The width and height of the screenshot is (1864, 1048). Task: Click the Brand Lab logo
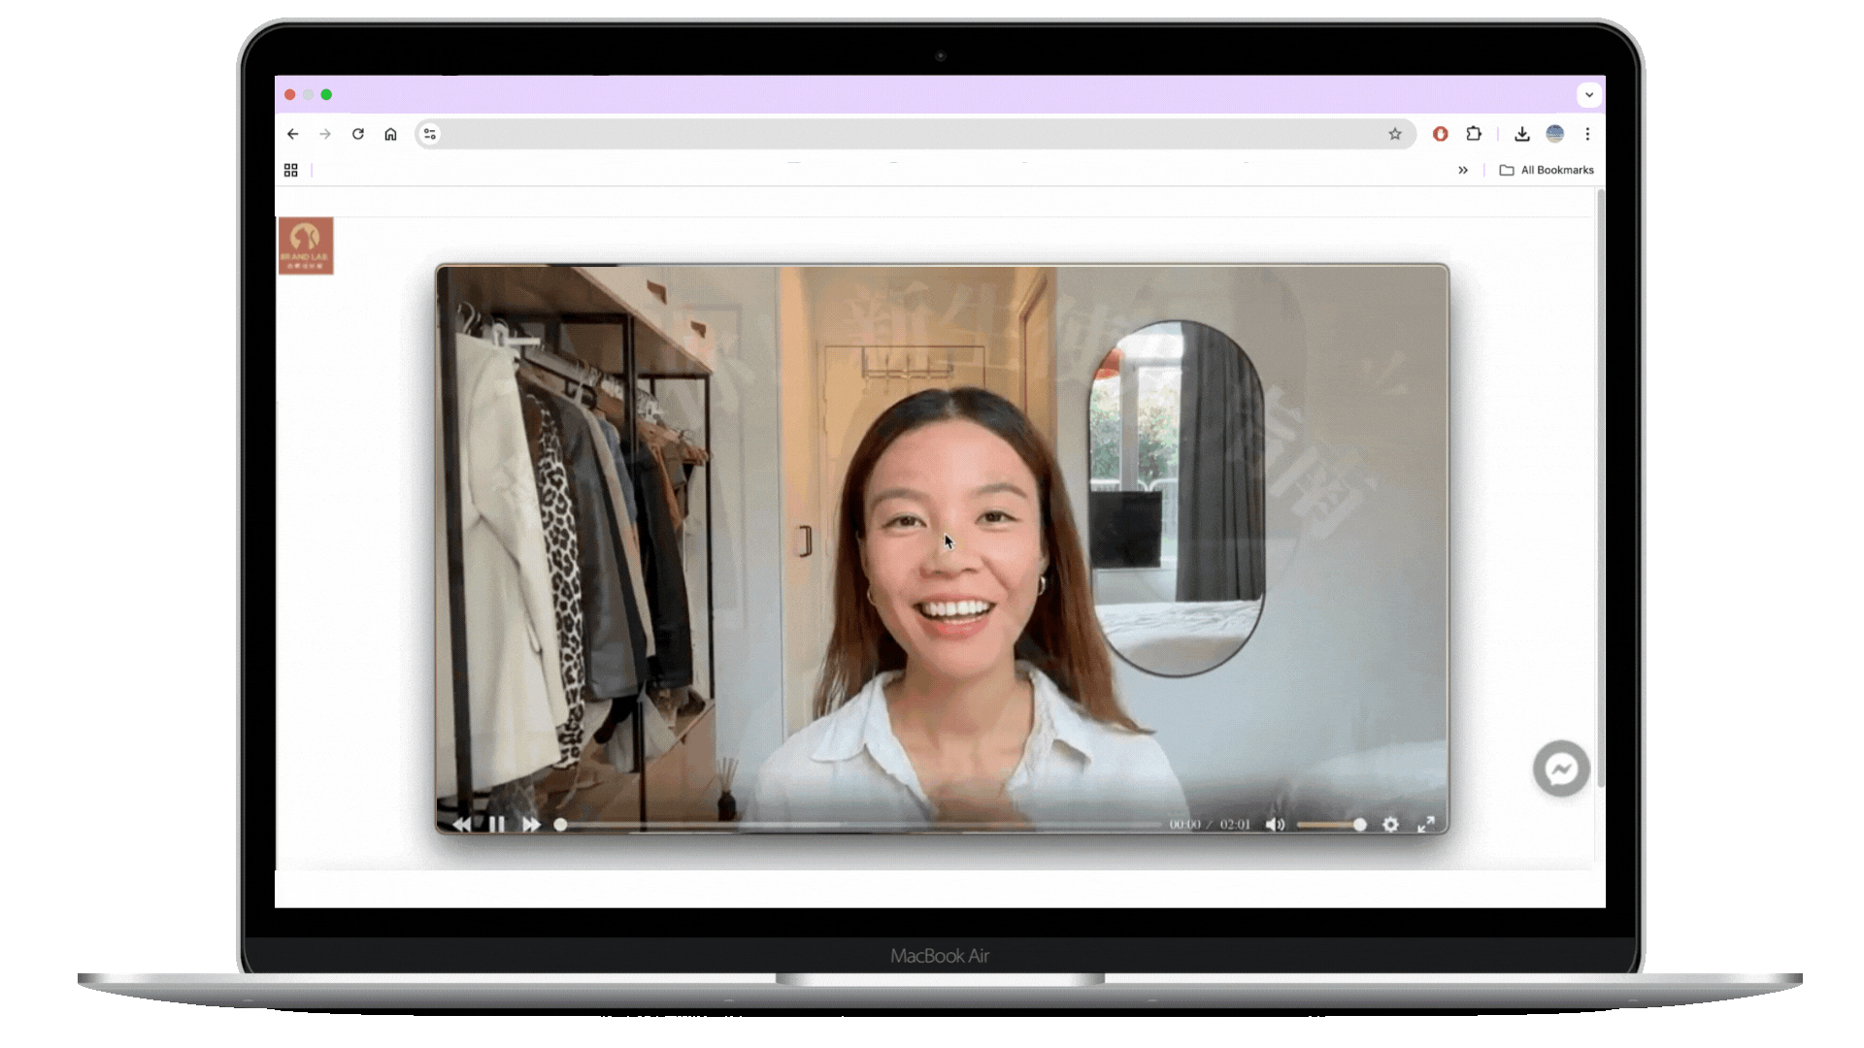306,246
